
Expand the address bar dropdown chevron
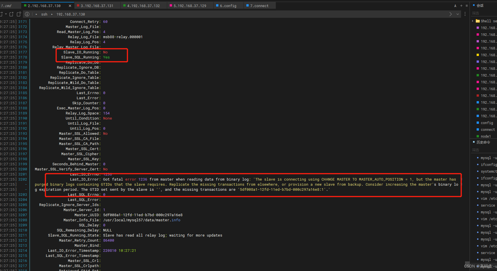click(x=458, y=14)
